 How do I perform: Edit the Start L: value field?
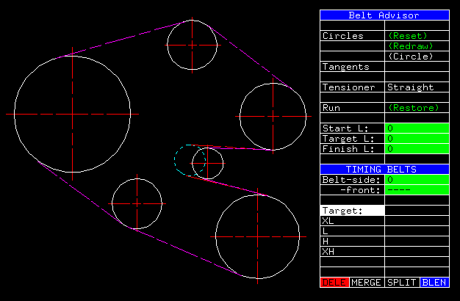pos(417,128)
